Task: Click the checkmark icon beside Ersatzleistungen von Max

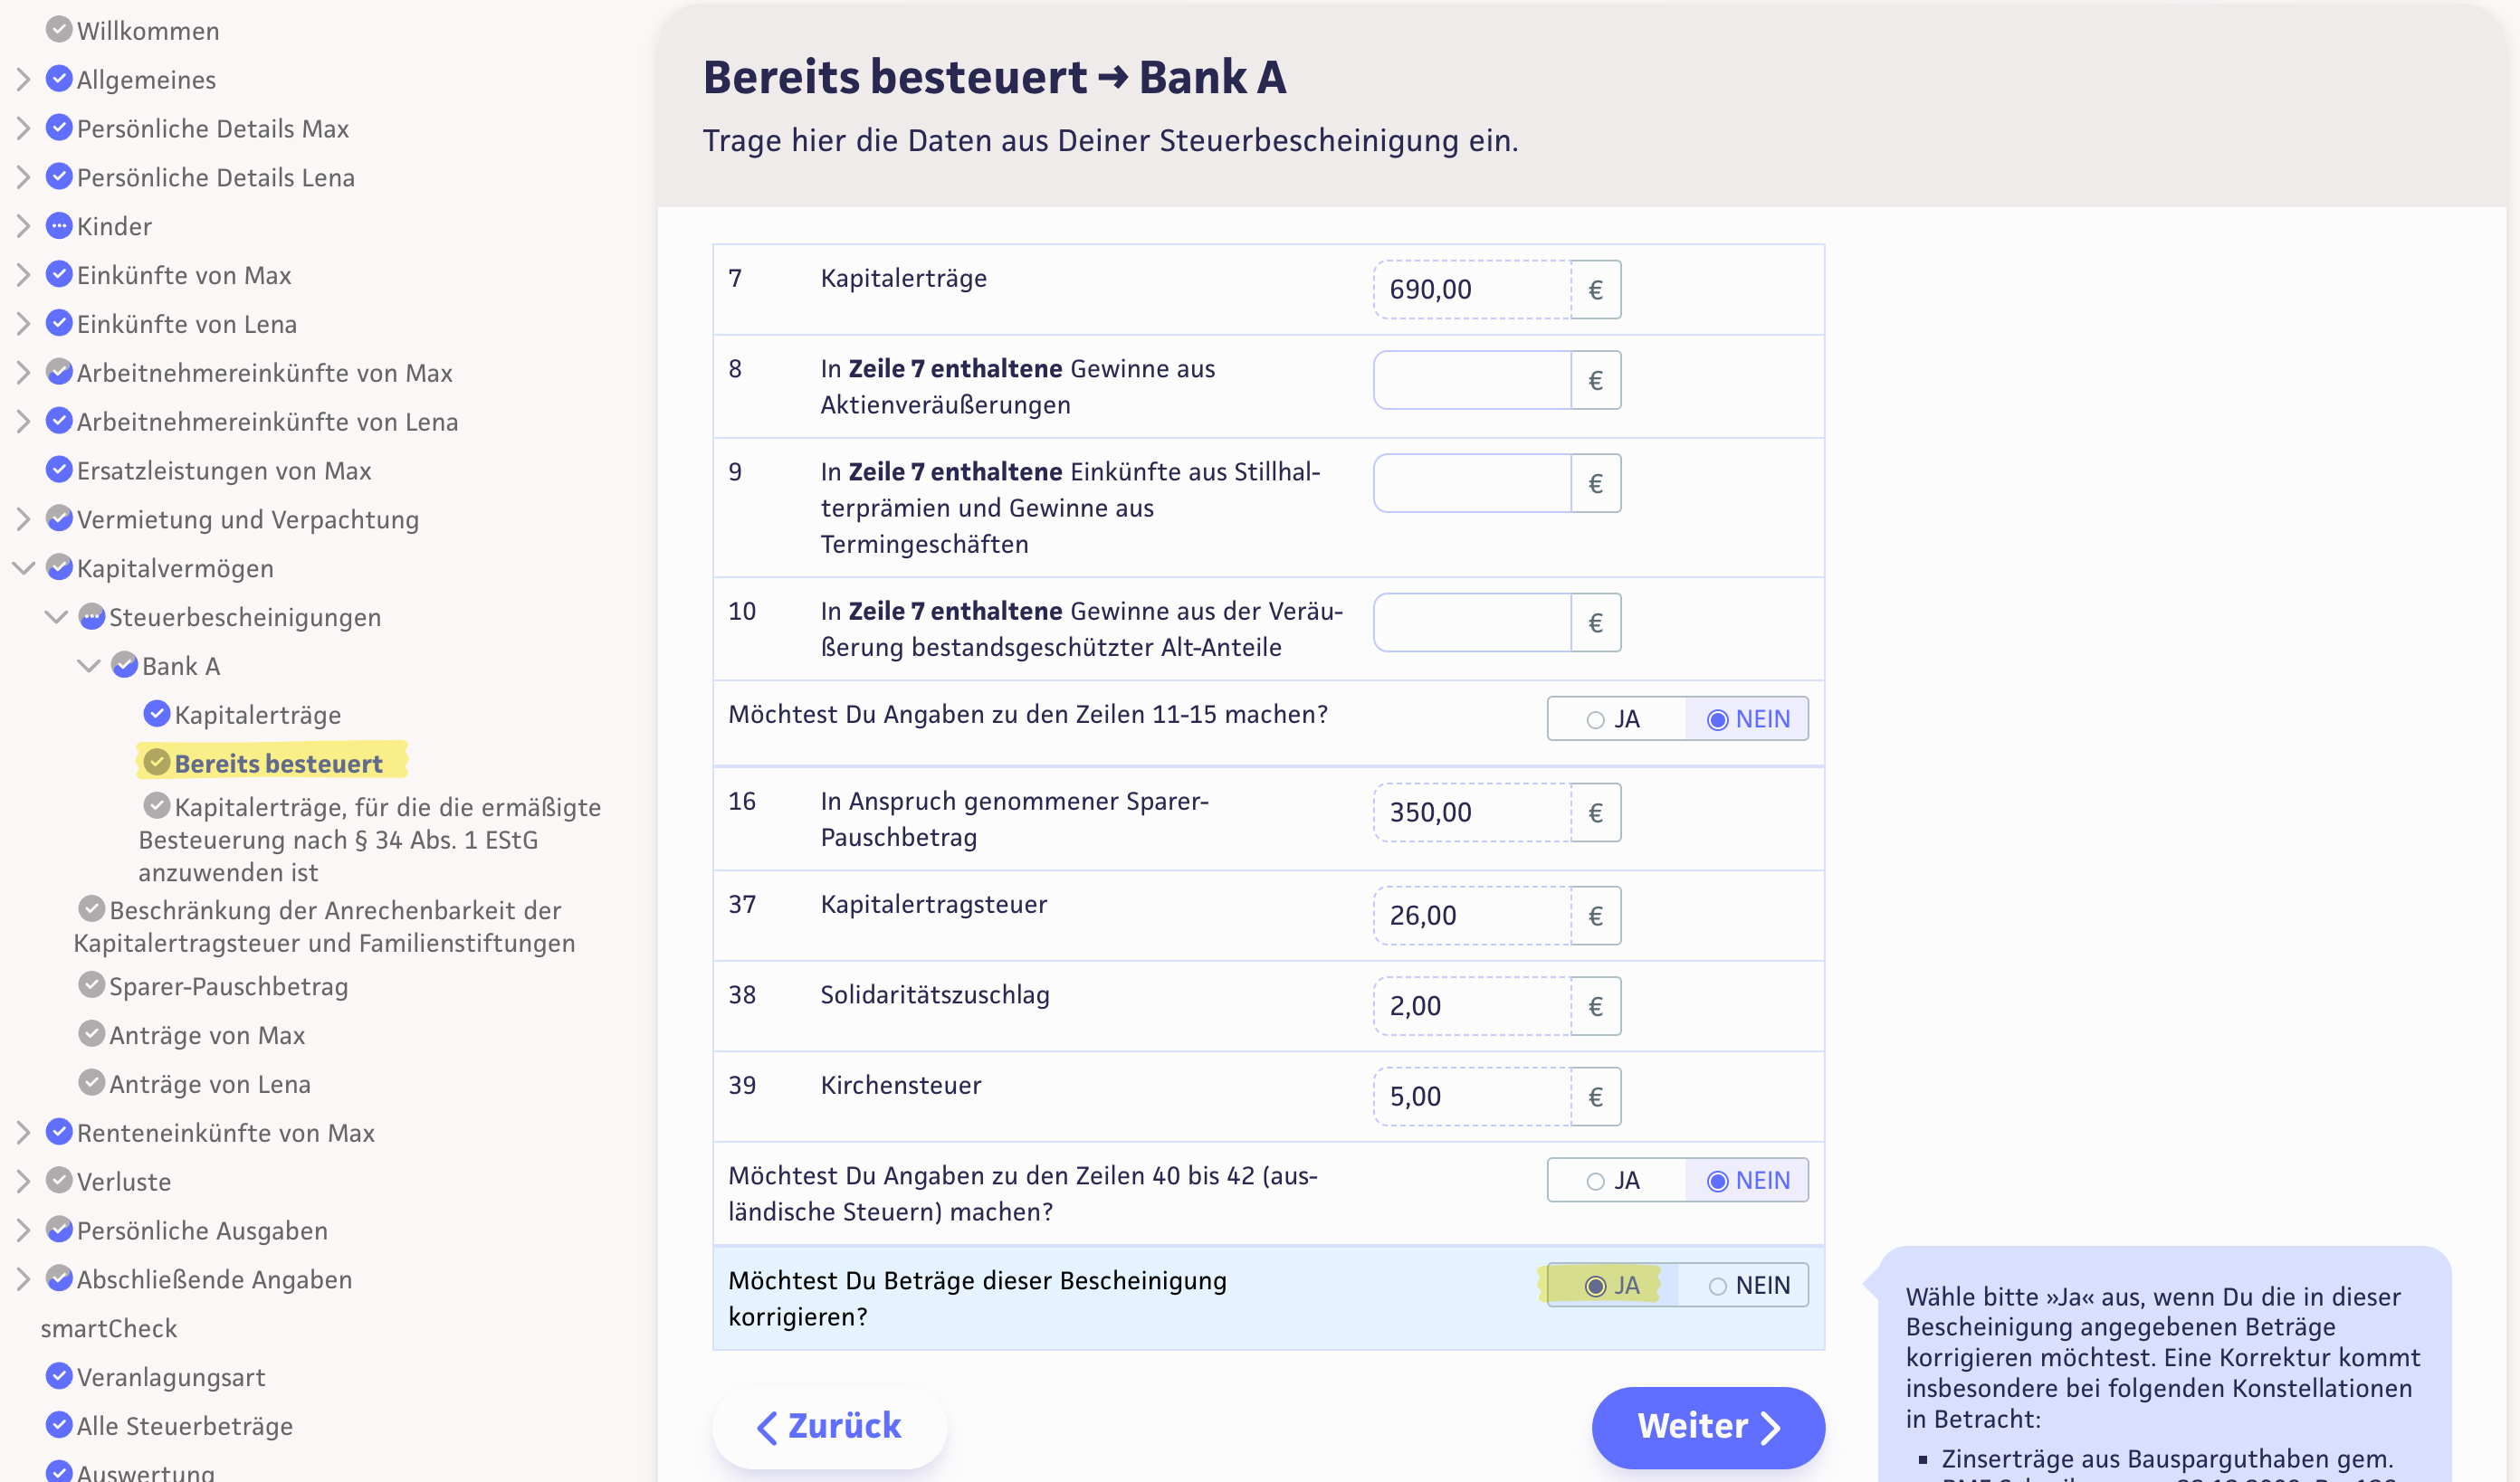Action: tap(59, 470)
